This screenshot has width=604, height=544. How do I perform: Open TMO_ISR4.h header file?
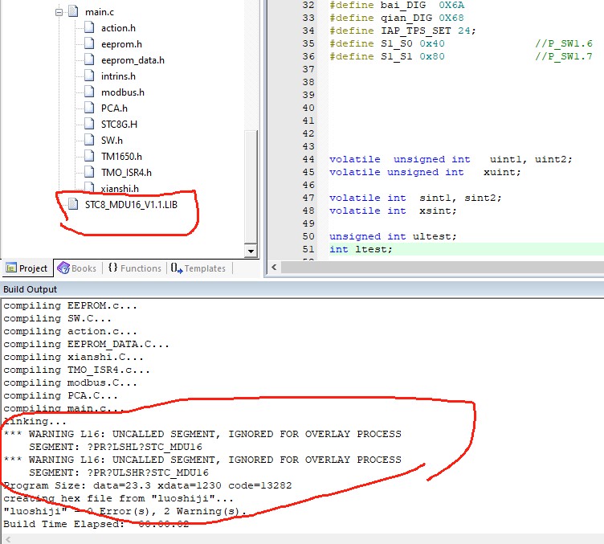pos(126,173)
